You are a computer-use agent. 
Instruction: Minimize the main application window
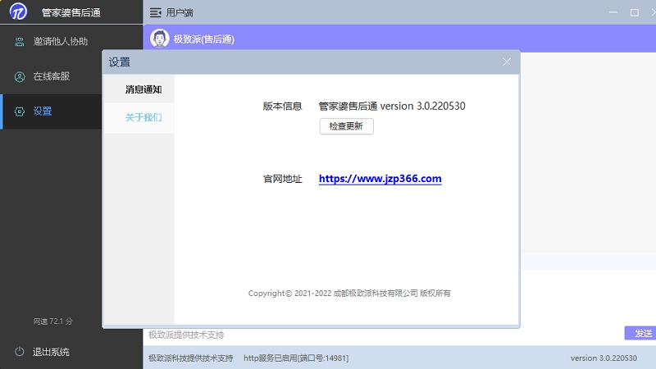click(612, 12)
